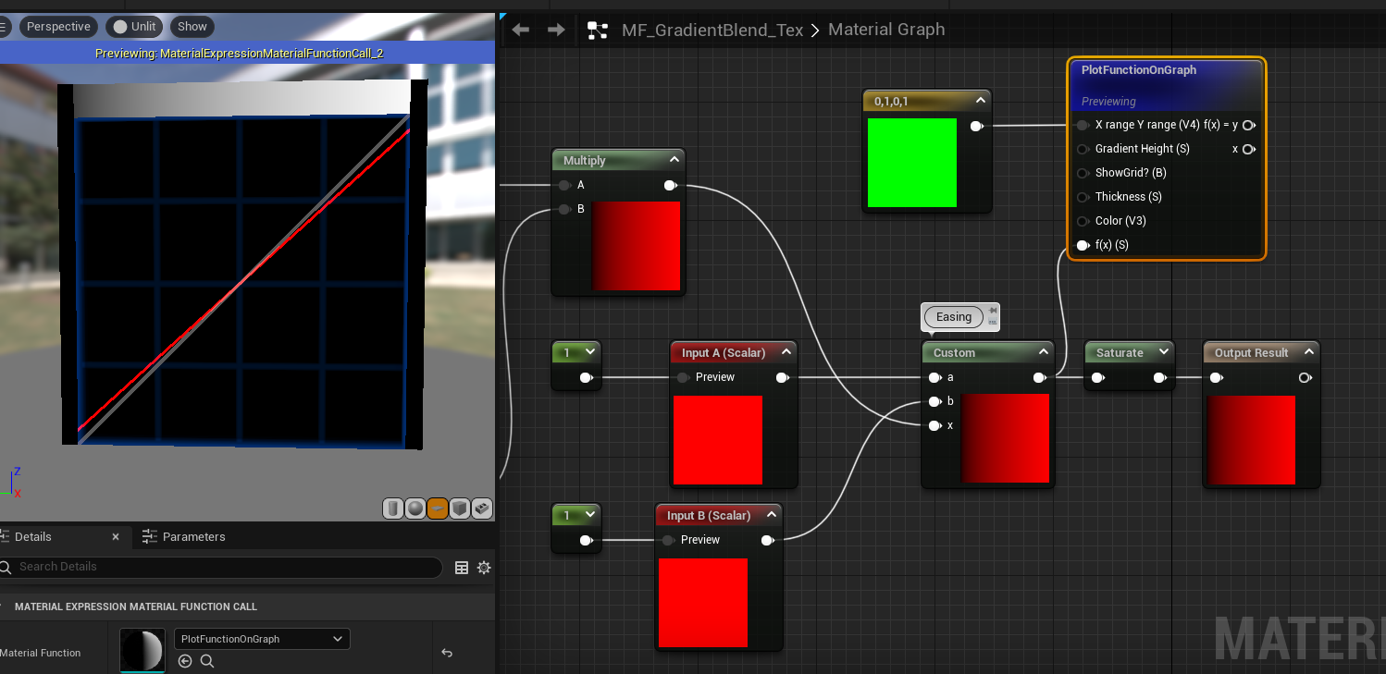Click the graph icon beside MF_GradientBlend_Tex breadcrumb
This screenshot has width=1386, height=674.
[598, 31]
